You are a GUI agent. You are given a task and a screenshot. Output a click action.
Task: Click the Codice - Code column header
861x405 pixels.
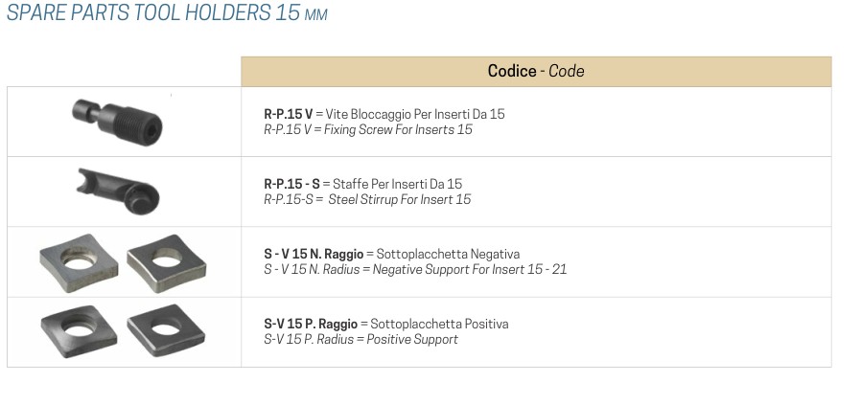[536, 71]
